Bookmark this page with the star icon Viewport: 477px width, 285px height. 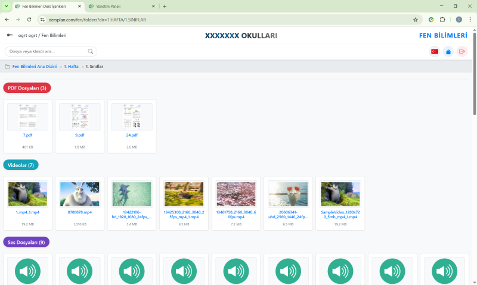tap(416, 19)
